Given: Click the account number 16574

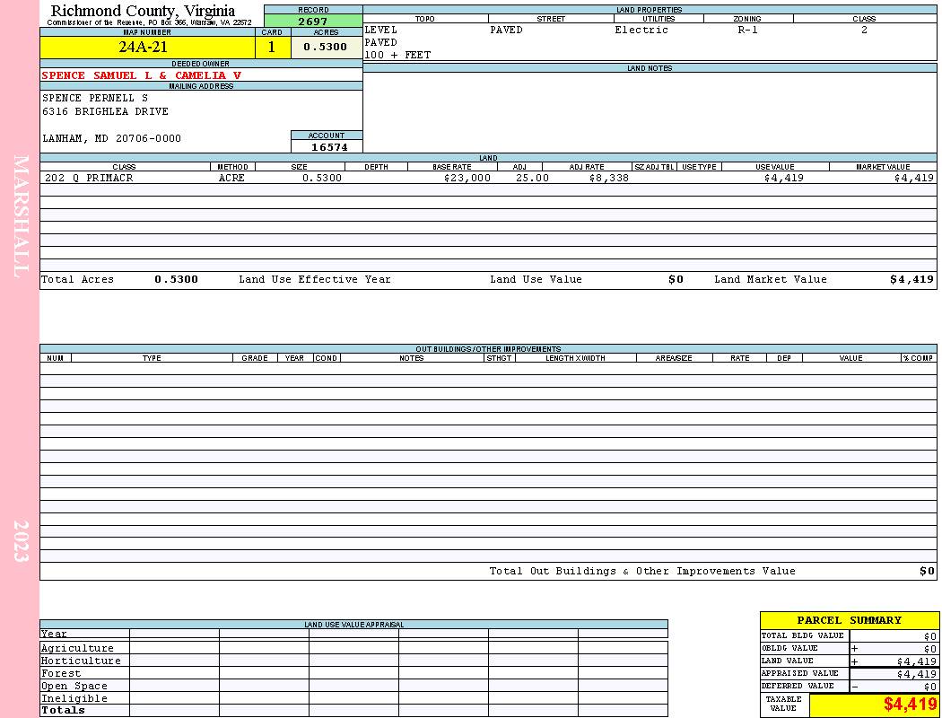Looking at the screenshot, I should [x=329, y=146].
